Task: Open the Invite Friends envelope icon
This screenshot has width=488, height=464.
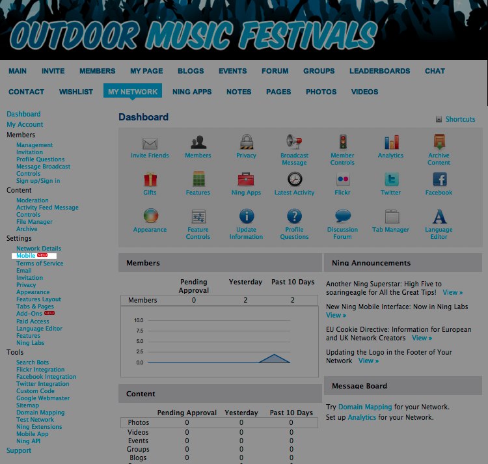Action: pos(150,143)
